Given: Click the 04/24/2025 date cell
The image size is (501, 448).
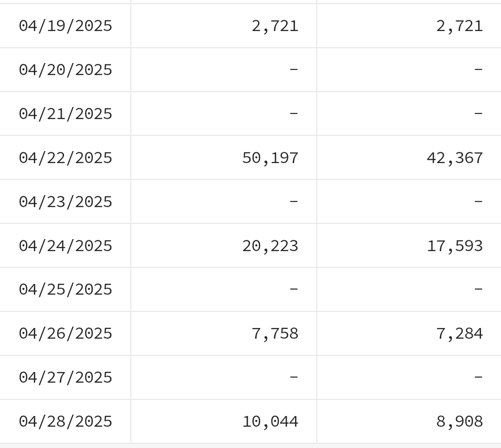Looking at the screenshot, I should click(x=65, y=246).
